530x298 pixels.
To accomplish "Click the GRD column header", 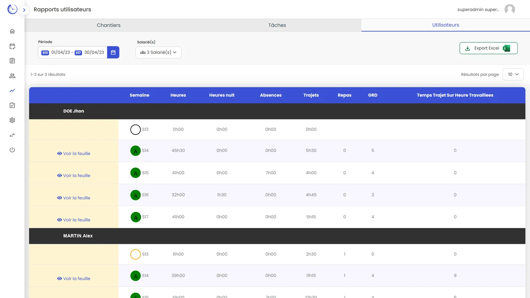I will click(373, 95).
